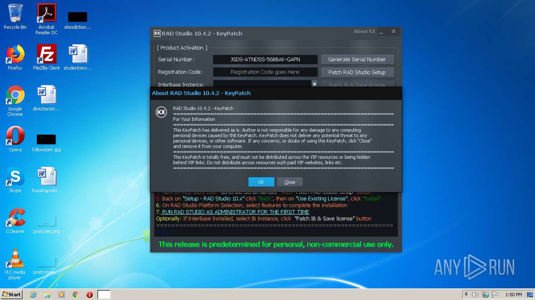Viewport: 535px width, 300px height.
Task: Click the volume icon in system tray
Action: tap(475, 295)
